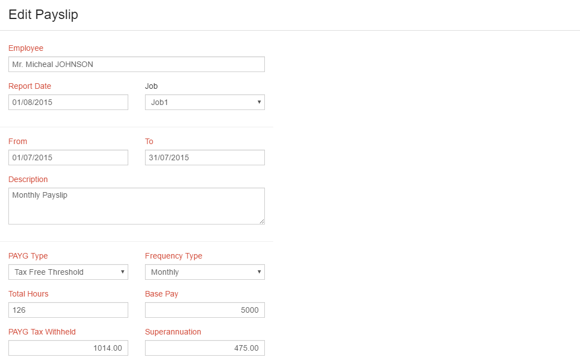Click the Total Hours field
Viewport: 580px width, 363px height.
click(x=68, y=310)
